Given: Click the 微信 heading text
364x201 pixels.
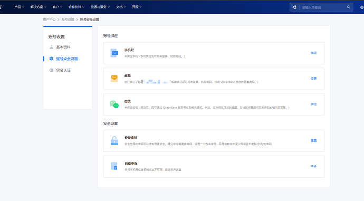Looking at the screenshot, I should pyautogui.click(x=128, y=101).
